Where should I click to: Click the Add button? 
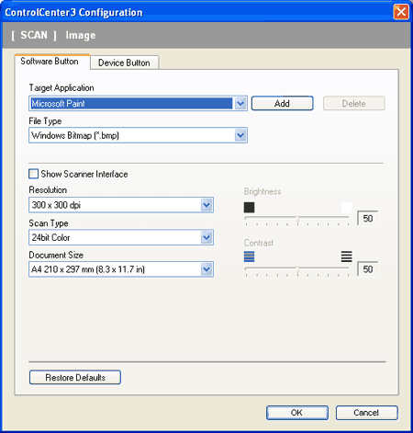(x=282, y=104)
